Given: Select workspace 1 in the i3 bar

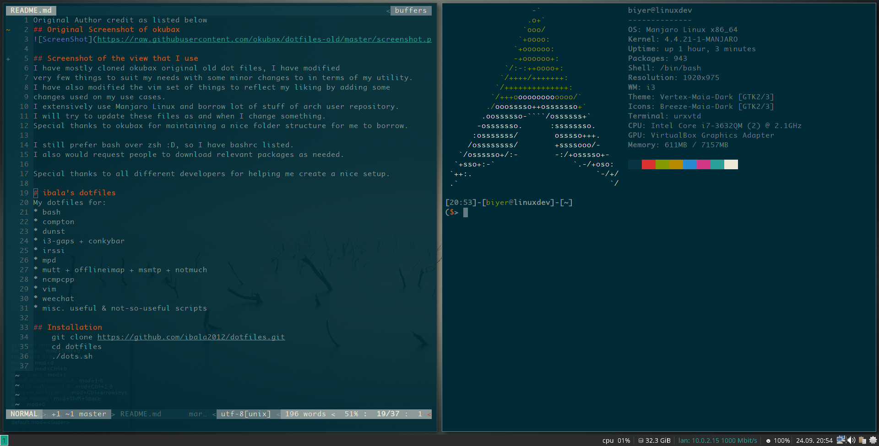Looking at the screenshot, I should (4, 441).
